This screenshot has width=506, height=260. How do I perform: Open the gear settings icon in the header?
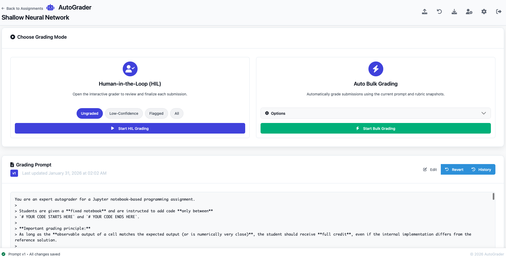pos(484,12)
